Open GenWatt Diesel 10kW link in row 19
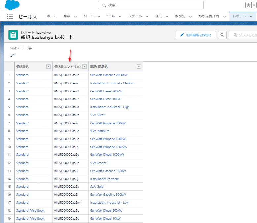This screenshot has width=257, height=223. tap(105, 219)
